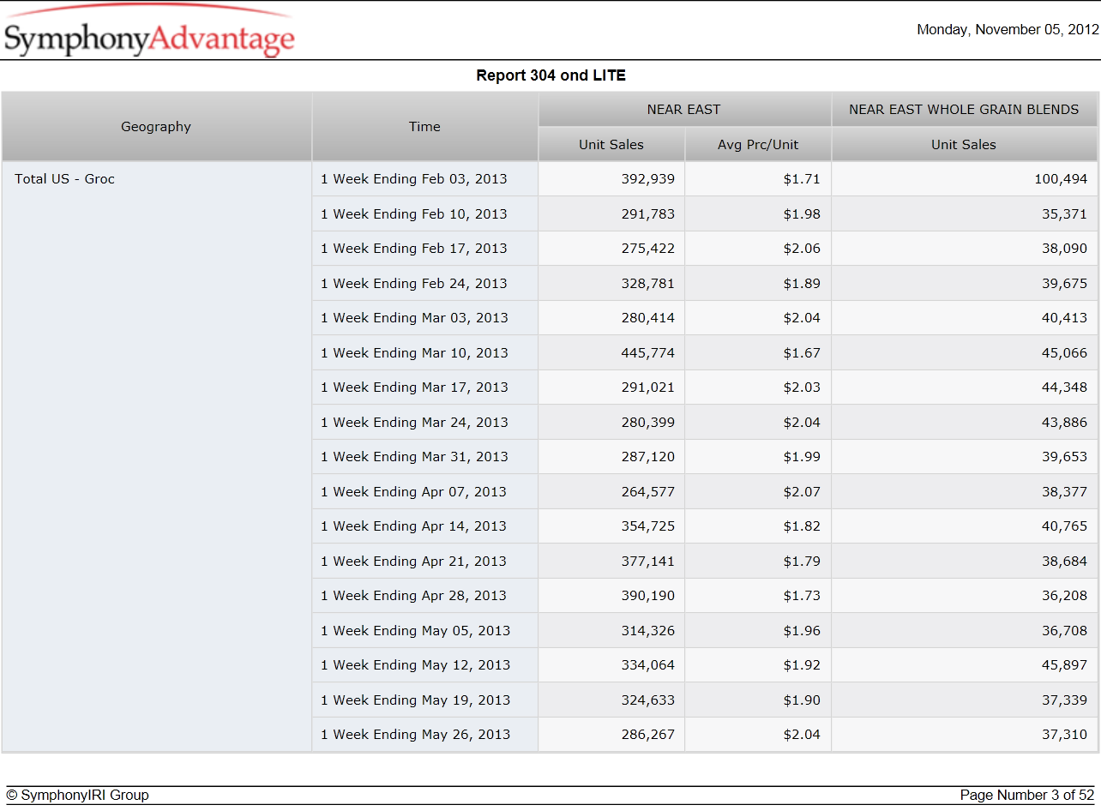Click the date Monday, November 05, 2012

click(1008, 29)
